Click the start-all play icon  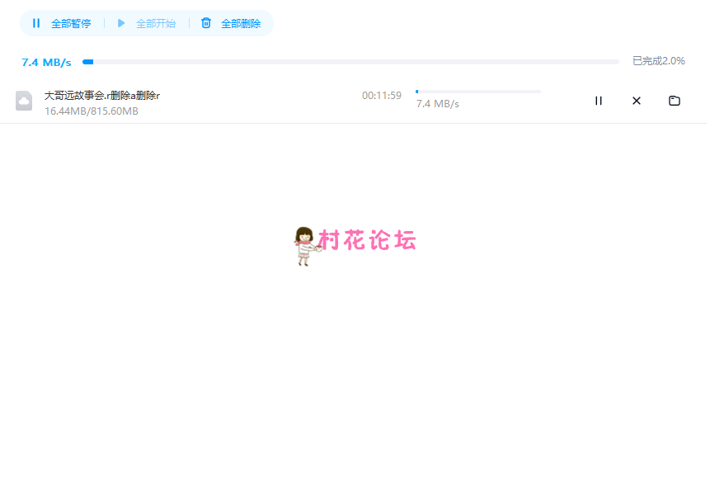click(x=121, y=23)
